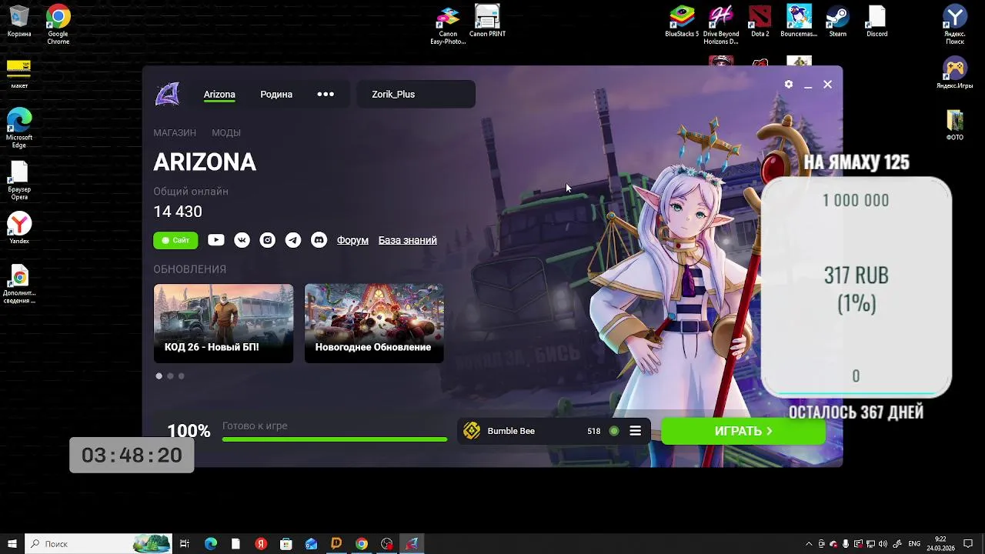985x554 pixels.
Task: Open the МАГАЗИН section
Action: (175, 132)
